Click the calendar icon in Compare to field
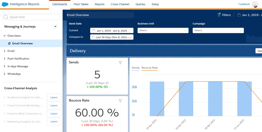 click(93, 37)
